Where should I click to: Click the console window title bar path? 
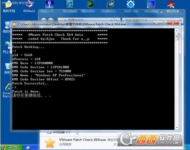click(x=72, y=24)
